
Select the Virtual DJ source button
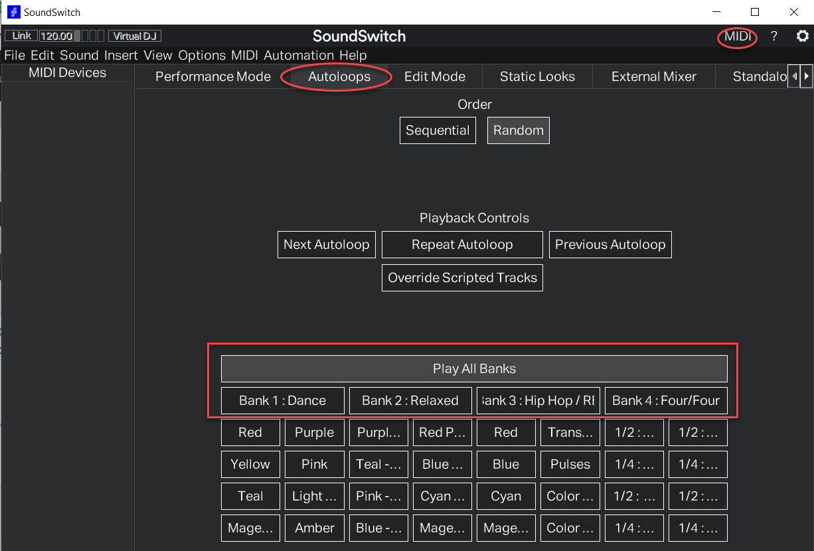(135, 36)
